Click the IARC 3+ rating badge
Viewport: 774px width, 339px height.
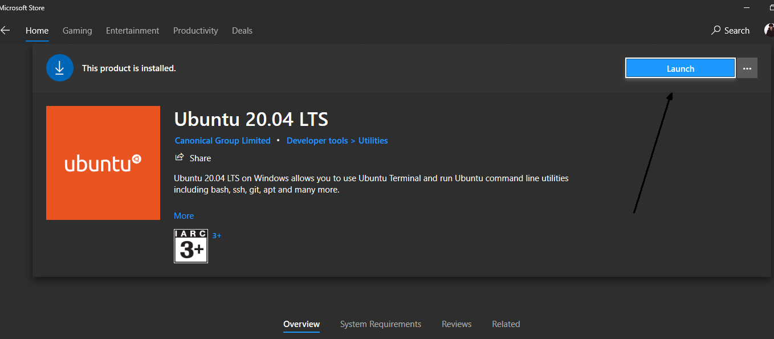click(x=191, y=246)
